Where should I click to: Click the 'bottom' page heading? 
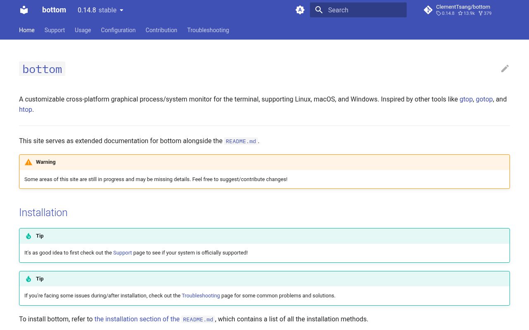click(x=42, y=69)
